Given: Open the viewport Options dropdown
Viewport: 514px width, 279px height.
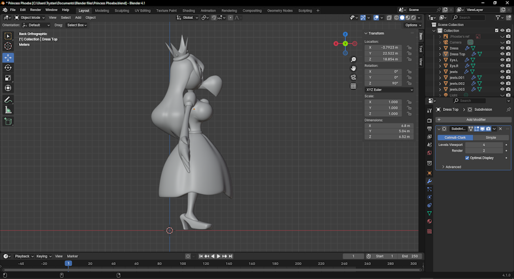Looking at the screenshot, I should 413,25.
